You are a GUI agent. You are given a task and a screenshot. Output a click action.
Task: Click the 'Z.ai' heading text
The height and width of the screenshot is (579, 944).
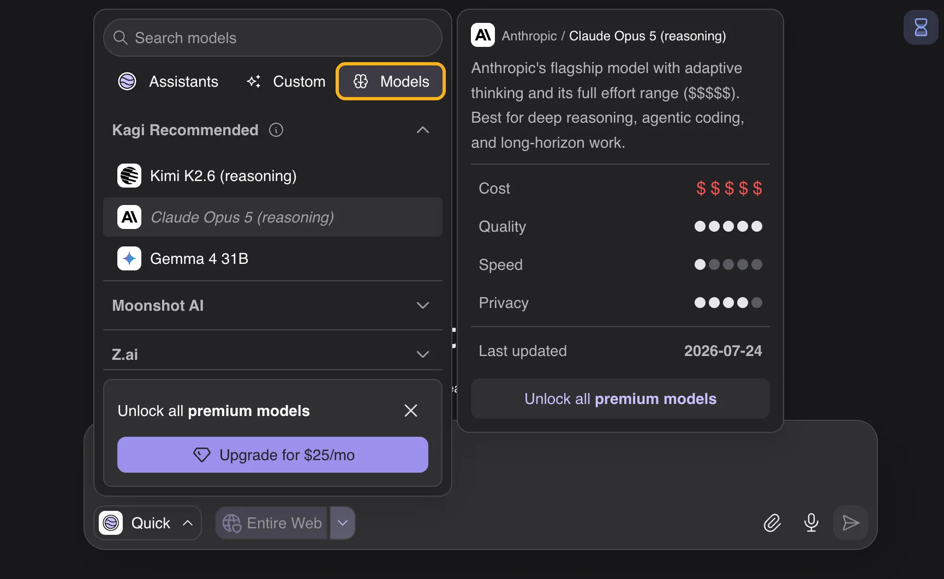(x=125, y=354)
